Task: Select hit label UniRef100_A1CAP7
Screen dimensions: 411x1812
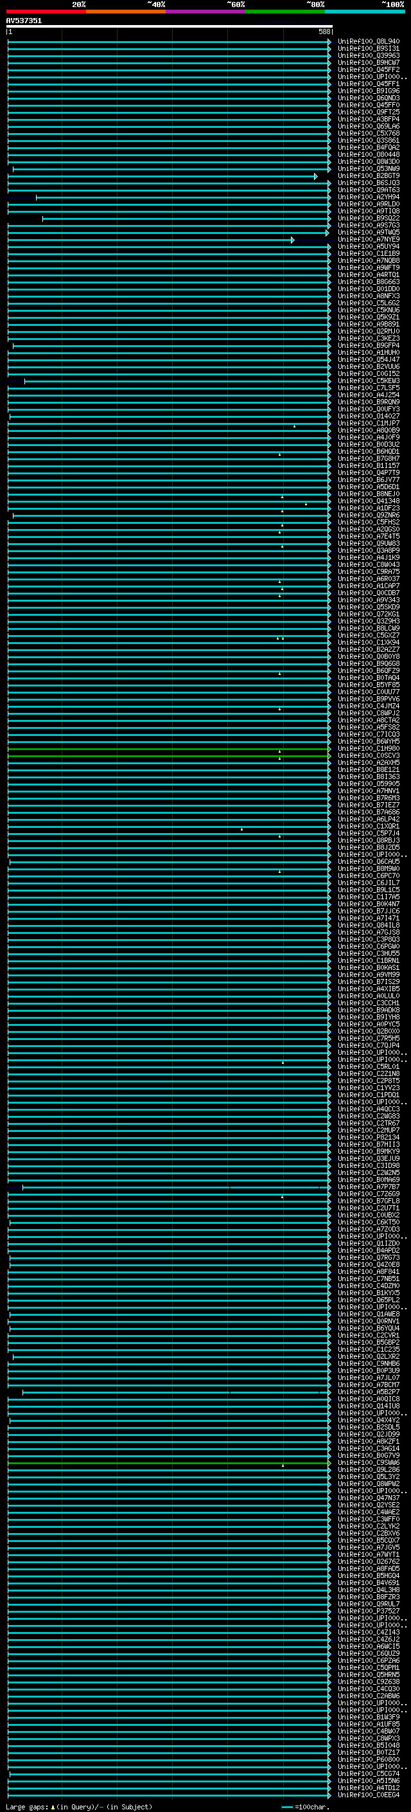Action: tap(368, 586)
